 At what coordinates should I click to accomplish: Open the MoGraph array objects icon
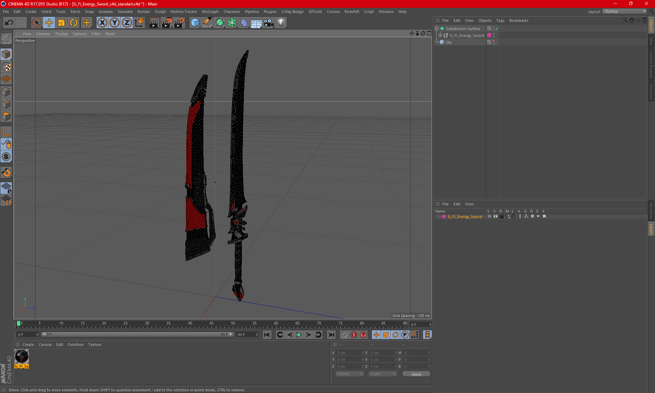(x=232, y=23)
